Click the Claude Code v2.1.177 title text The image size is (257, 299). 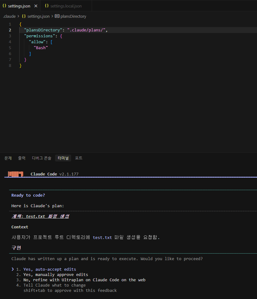tap(54, 174)
